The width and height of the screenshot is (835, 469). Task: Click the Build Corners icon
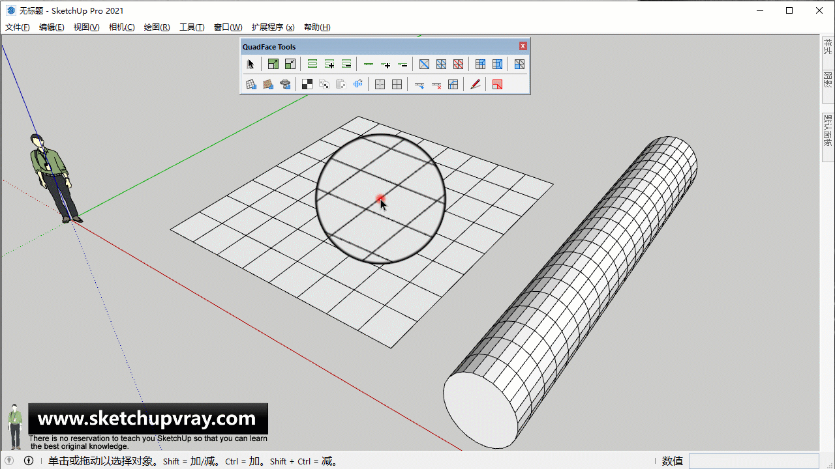click(x=453, y=84)
